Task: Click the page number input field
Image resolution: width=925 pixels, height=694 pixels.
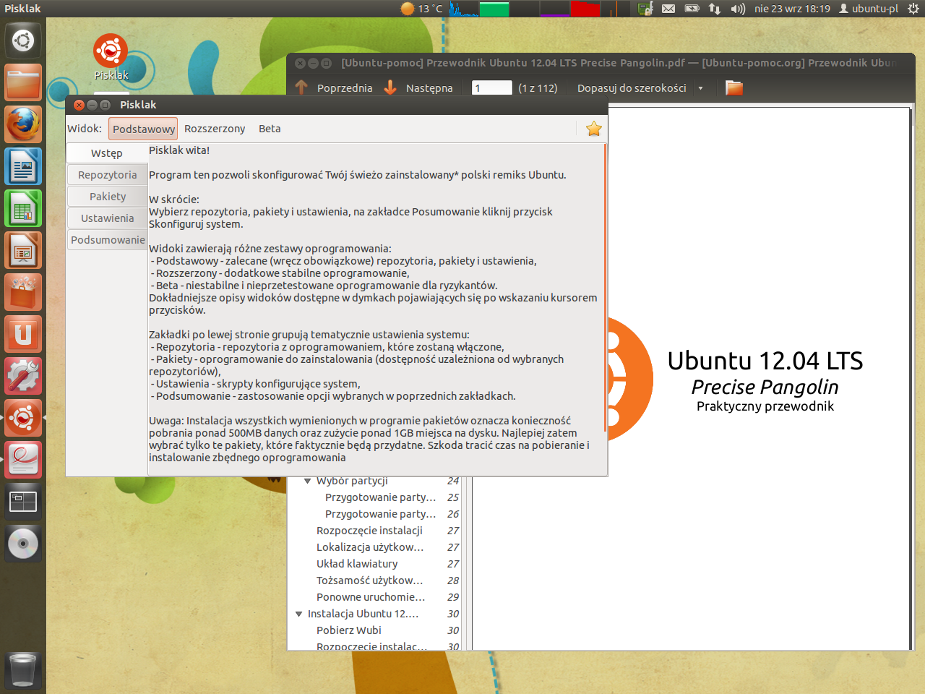Action: coord(491,88)
